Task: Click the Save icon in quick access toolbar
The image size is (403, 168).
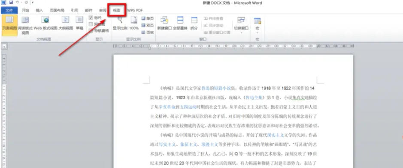Action: click(11, 3)
